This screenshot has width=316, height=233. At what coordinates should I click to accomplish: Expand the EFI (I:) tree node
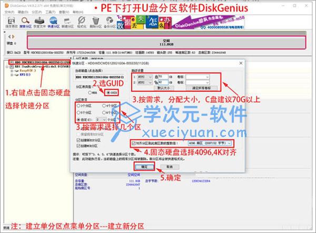(12, 75)
